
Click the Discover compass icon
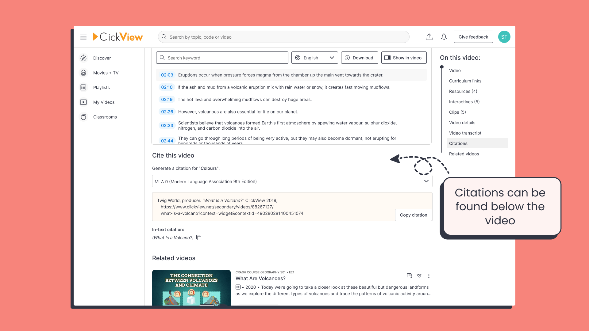click(83, 58)
